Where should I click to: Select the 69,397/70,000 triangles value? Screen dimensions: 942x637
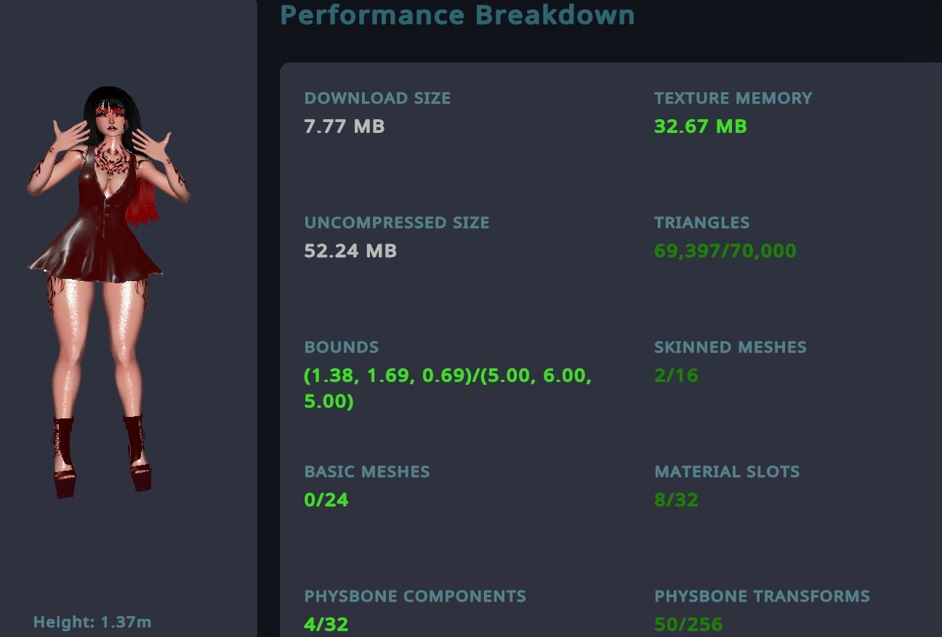click(725, 251)
